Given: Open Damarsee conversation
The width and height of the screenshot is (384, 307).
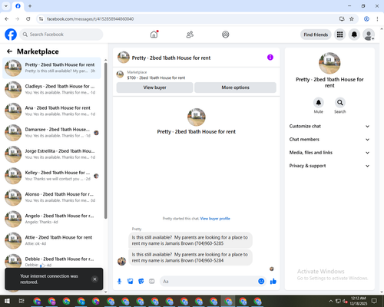Looking at the screenshot, I should pos(51,133).
